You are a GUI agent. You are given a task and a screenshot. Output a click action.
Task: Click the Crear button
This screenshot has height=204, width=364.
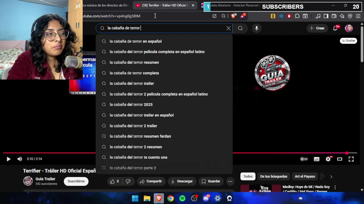pos(317,28)
